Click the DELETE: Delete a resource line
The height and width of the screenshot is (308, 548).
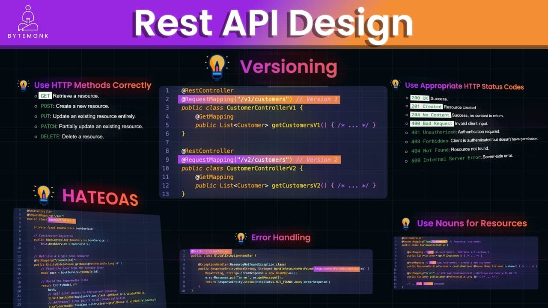click(72, 137)
